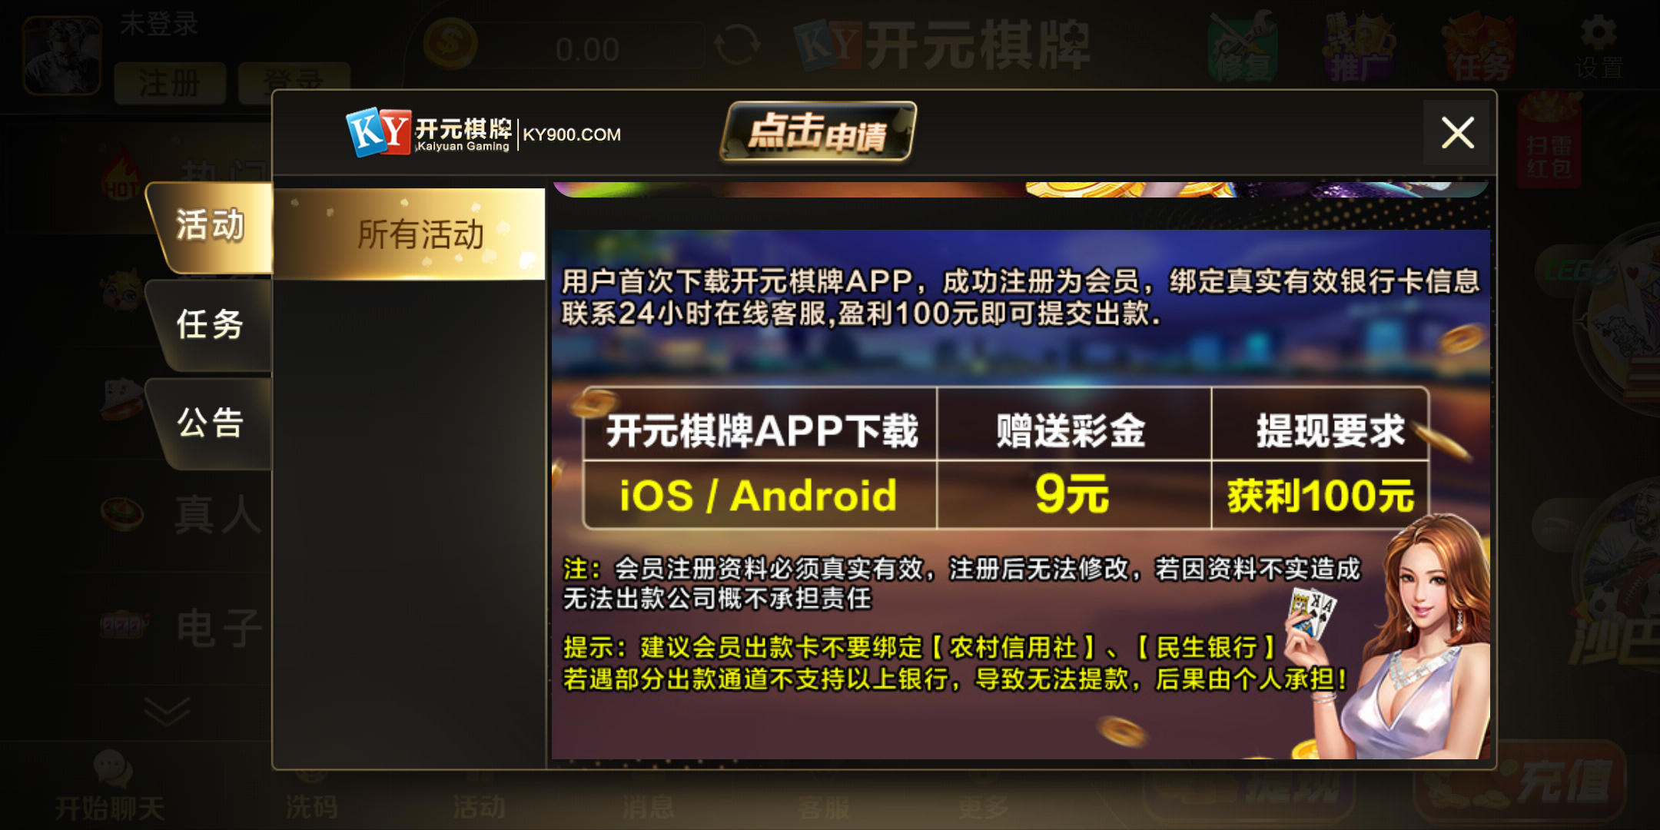Open the 扫雷红包 red packet icon
The image size is (1660, 830).
click(1549, 142)
